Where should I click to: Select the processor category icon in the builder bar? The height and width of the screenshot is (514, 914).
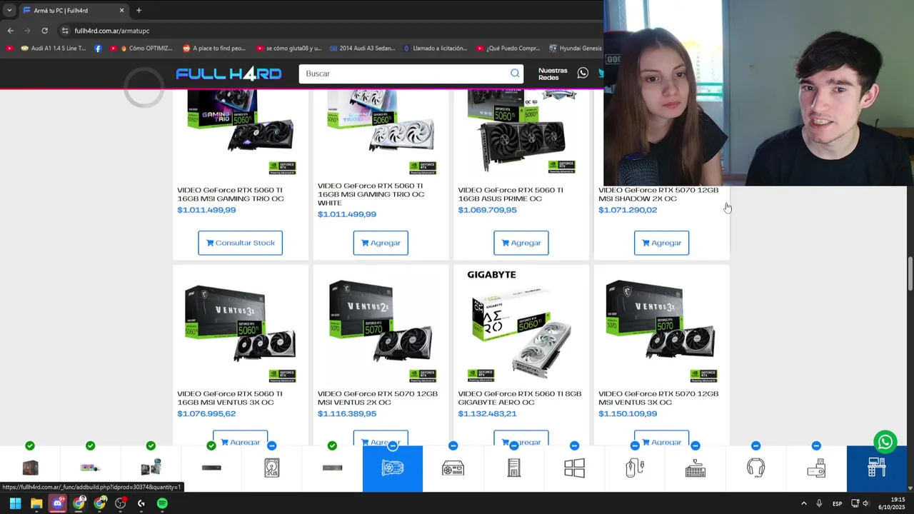pyautogui.click(x=30, y=468)
